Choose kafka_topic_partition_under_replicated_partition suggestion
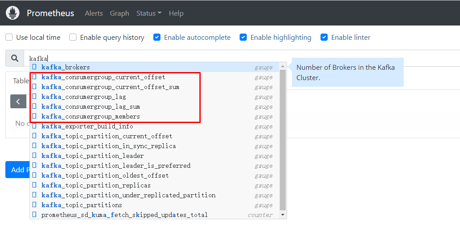The height and width of the screenshot is (247, 460). 155,195
